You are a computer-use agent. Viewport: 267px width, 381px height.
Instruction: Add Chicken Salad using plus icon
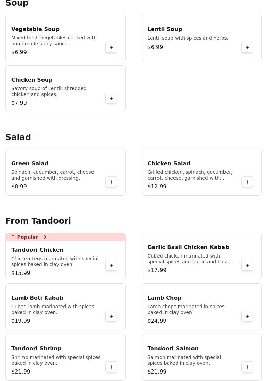(247, 182)
